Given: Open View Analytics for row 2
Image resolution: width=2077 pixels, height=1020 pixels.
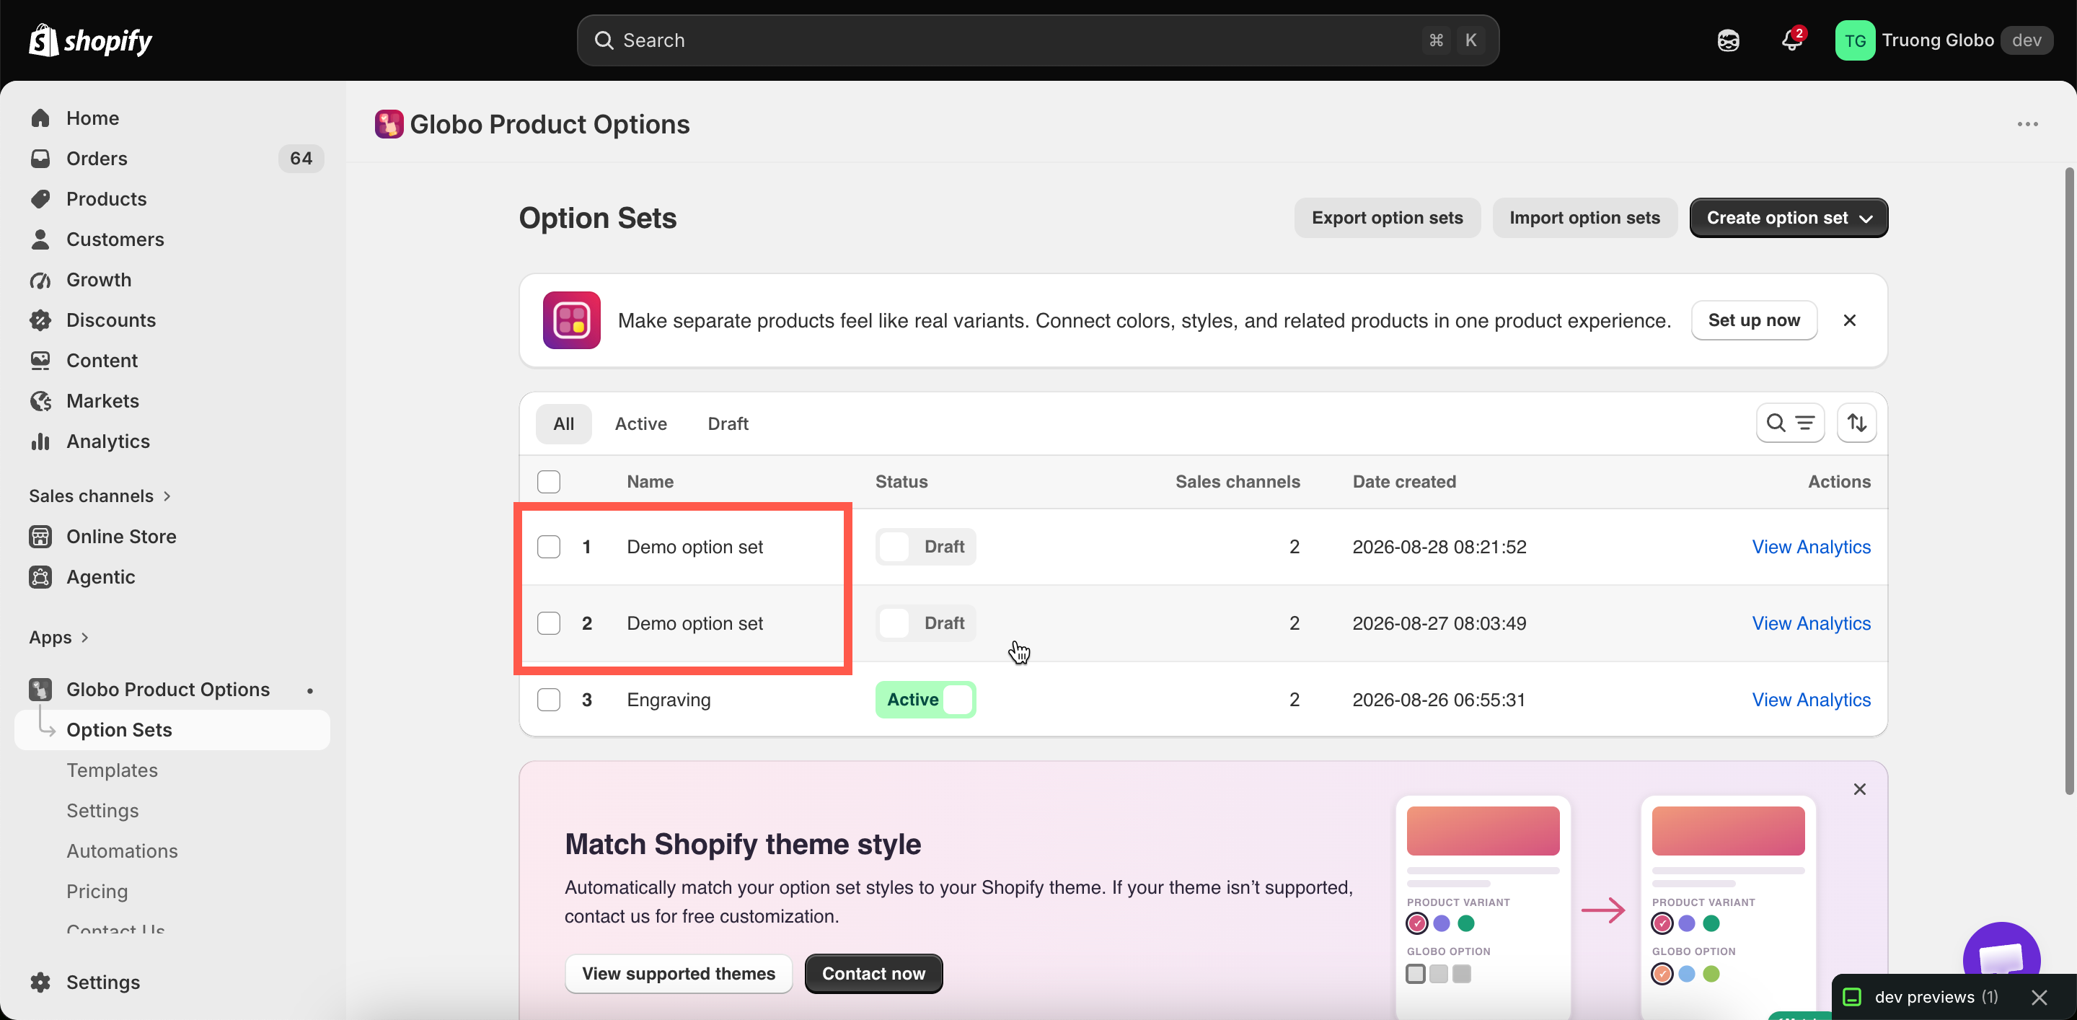Looking at the screenshot, I should coord(1811,623).
